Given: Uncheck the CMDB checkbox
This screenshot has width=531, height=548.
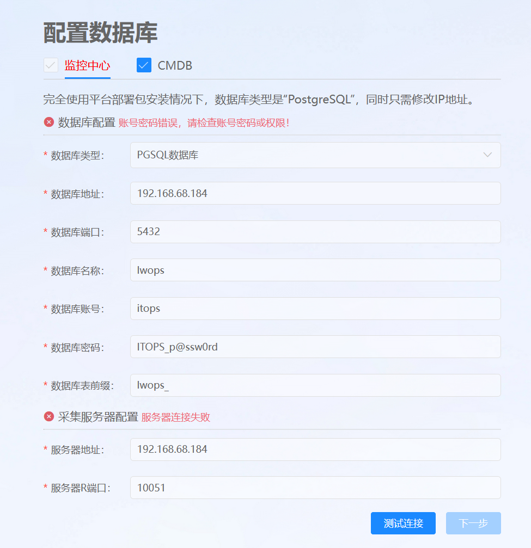Looking at the screenshot, I should point(144,65).
